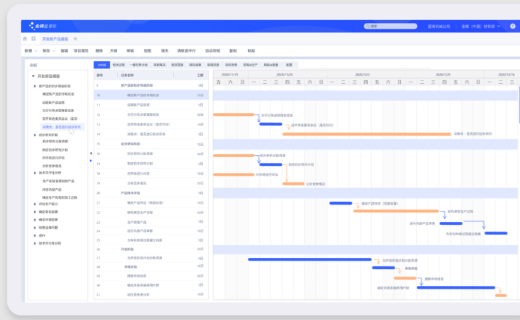Click the 任务名称 column header
This screenshot has width=520, height=320.
[x=127, y=75]
